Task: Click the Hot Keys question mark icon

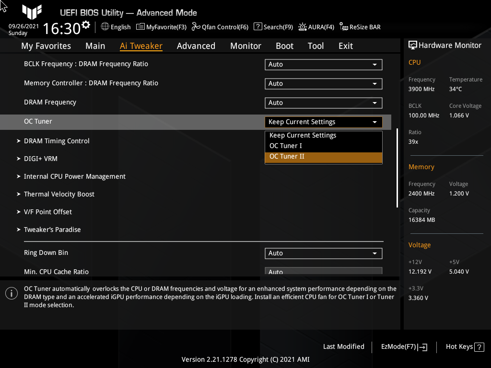Action: coord(479,347)
